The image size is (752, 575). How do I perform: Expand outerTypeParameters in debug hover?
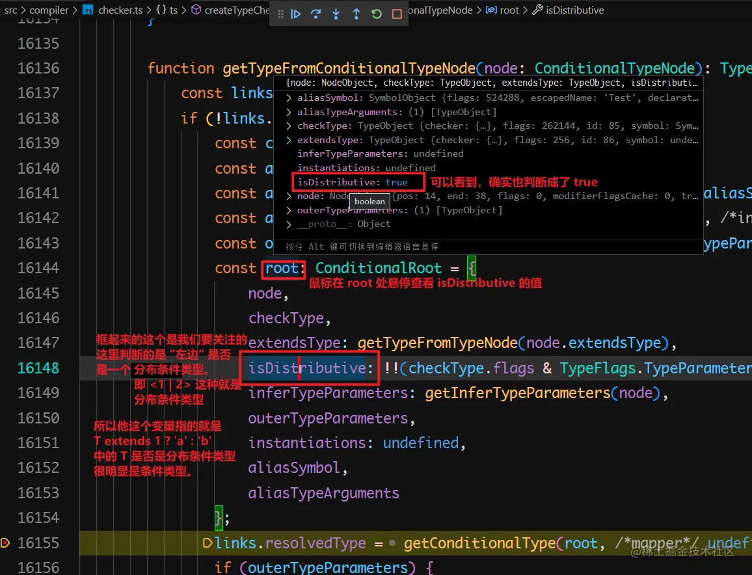[x=289, y=211]
